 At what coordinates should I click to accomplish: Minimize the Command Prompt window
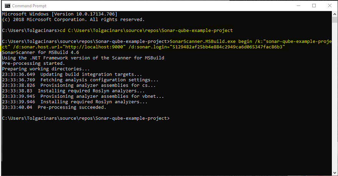pos(298,6)
